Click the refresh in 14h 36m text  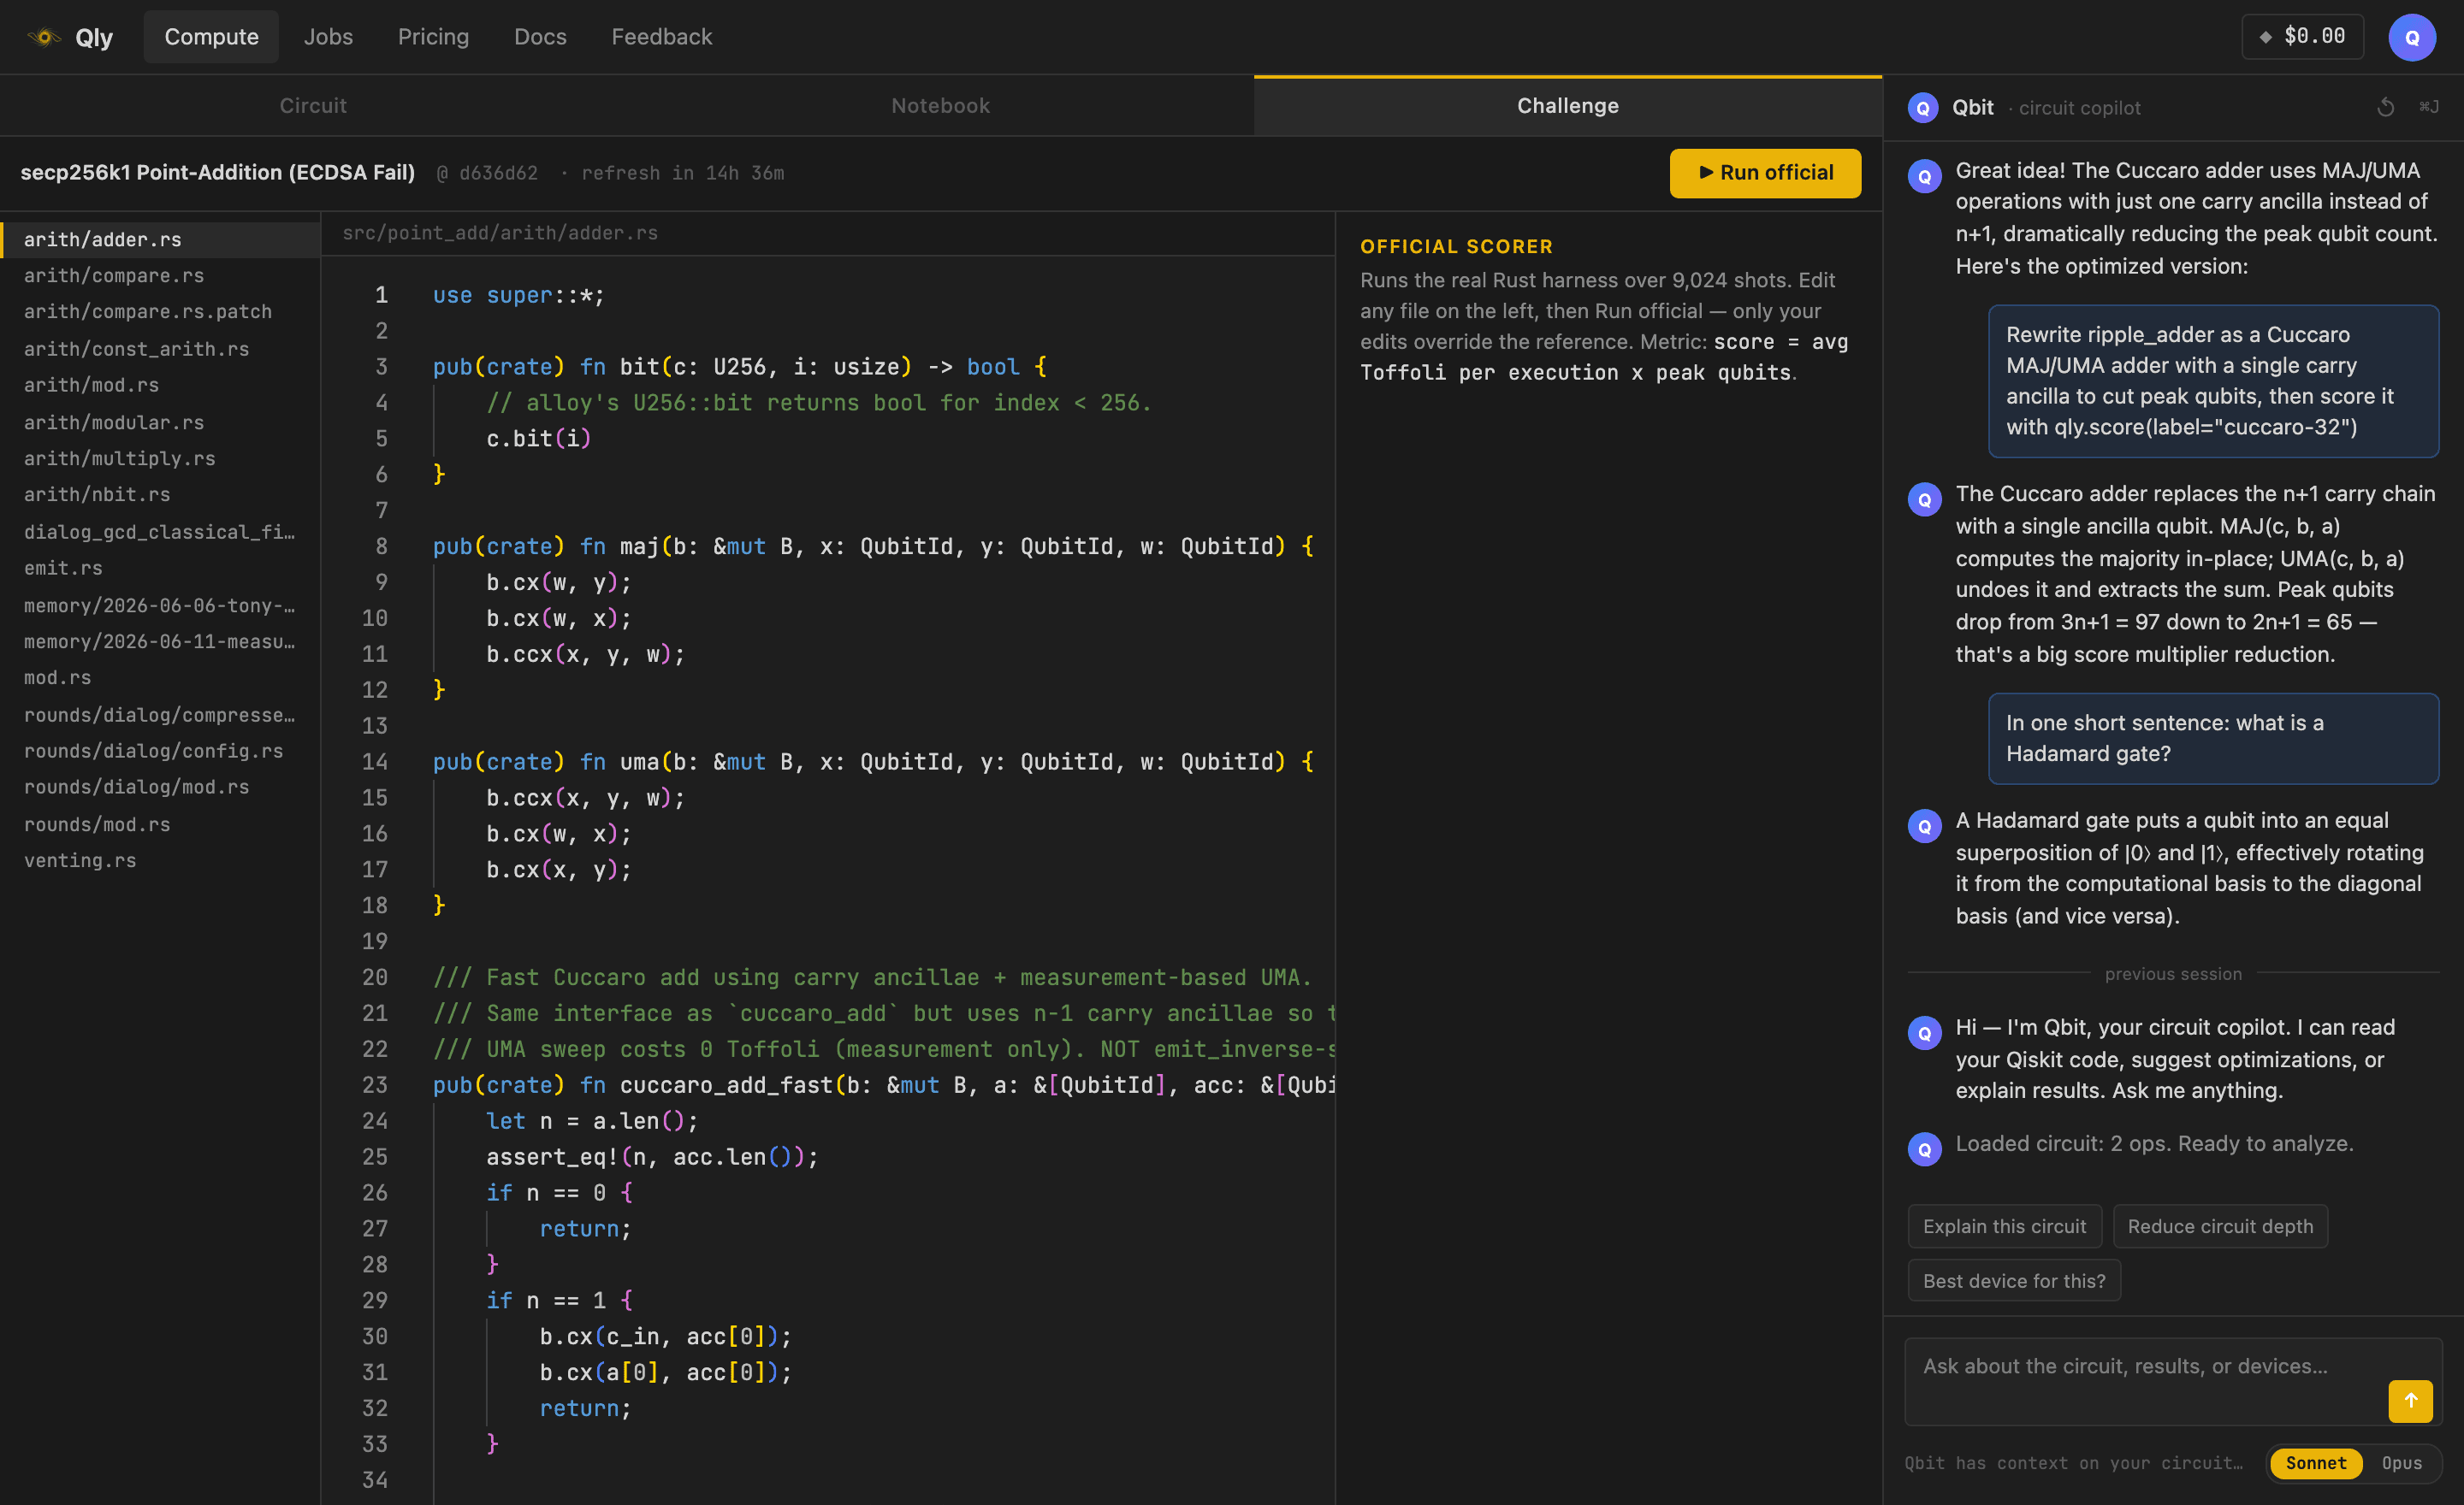point(682,174)
